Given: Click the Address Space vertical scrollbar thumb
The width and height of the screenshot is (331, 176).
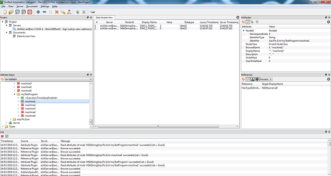Looking at the screenshot, I should (x=91, y=121).
